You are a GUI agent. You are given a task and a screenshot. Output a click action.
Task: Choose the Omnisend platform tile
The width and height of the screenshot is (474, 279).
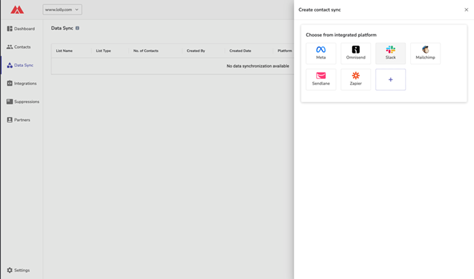355,54
